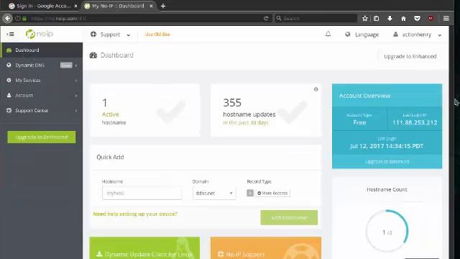Screen dimensions: 460x259
Task: Open Dashboard in the sidebar
Action: click(x=42, y=50)
